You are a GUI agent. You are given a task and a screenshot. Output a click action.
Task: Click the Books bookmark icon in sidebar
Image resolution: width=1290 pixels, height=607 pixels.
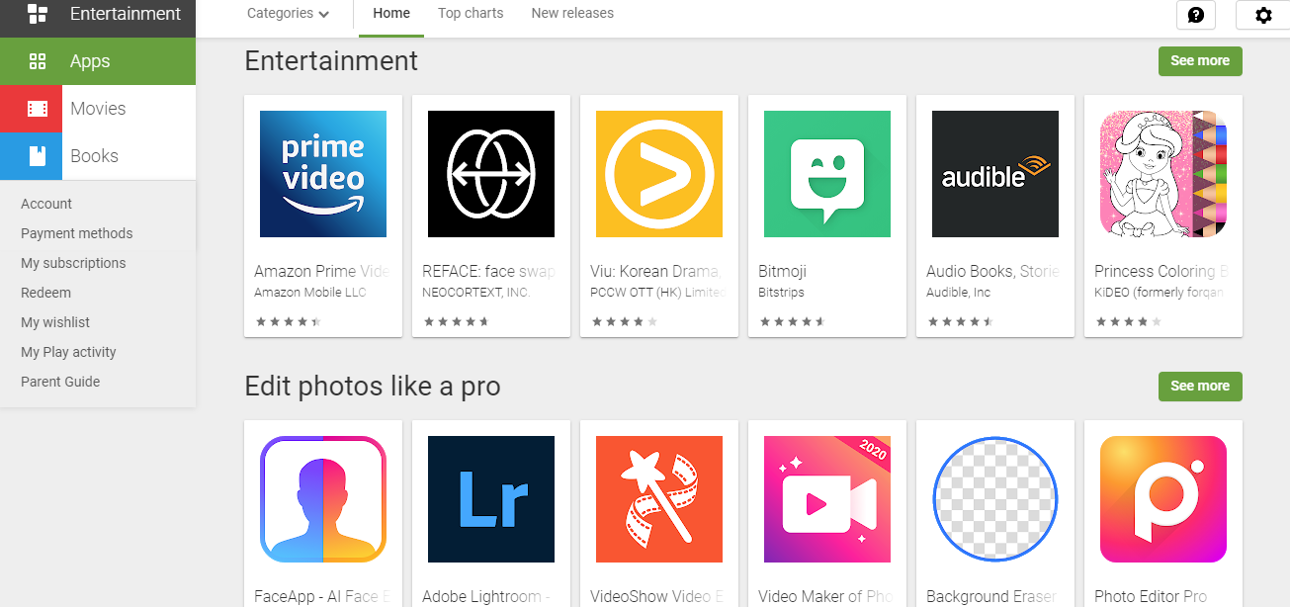[x=38, y=156]
